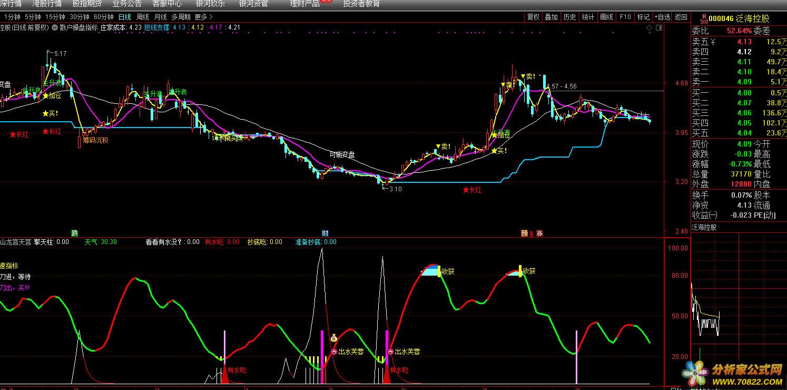This screenshot has width=787, height=390.
Task: Click the 买五 price 4.04
Action: pyautogui.click(x=744, y=133)
